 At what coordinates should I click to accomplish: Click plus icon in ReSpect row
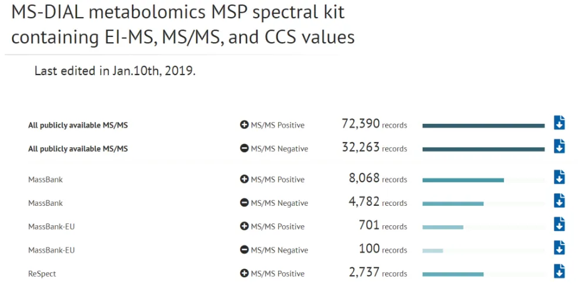click(245, 273)
